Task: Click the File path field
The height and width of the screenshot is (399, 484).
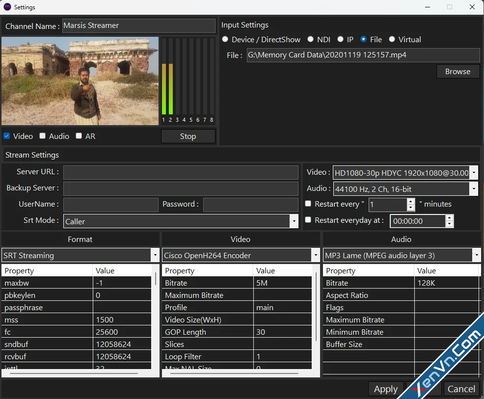Action: click(363, 55)
